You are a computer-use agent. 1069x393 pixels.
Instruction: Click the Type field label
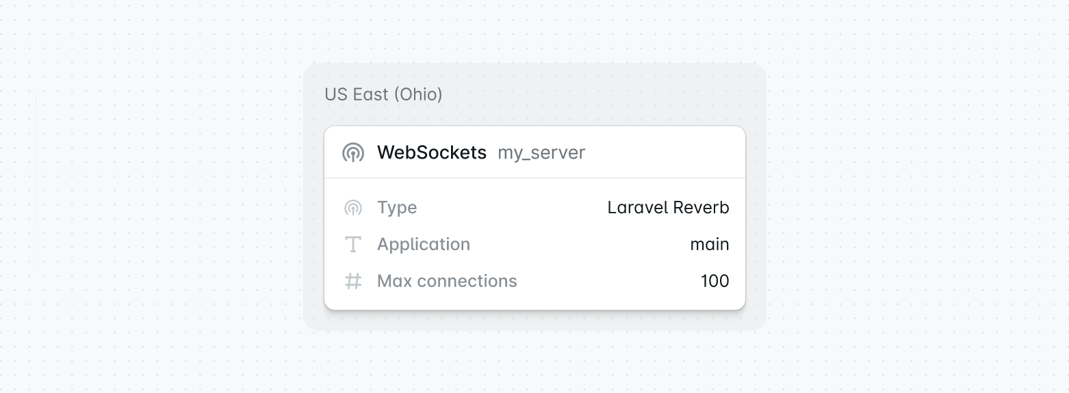(397, 208)
